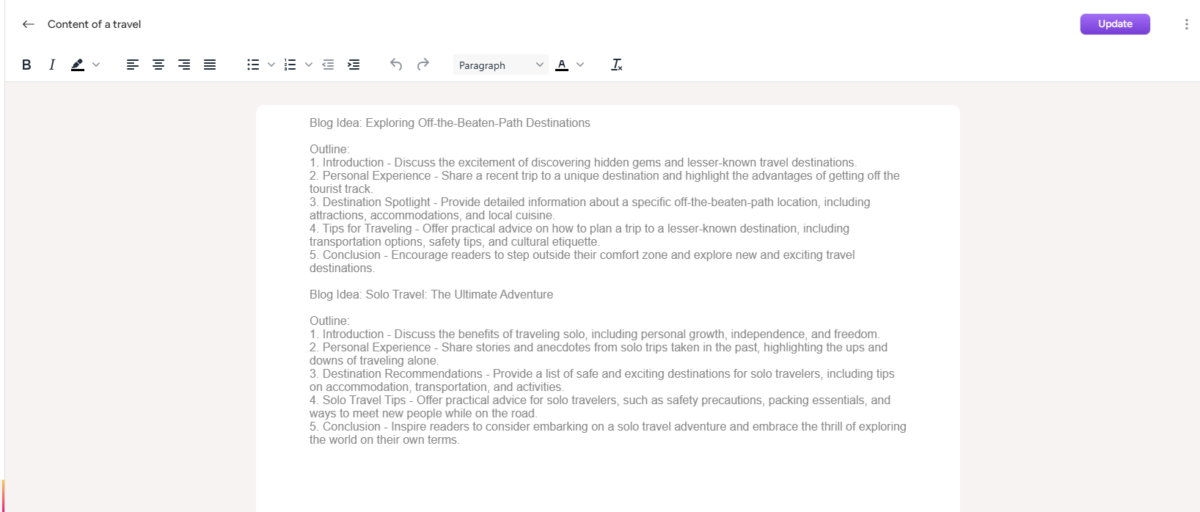Image resolution: width=1200 pixels, height=512 pixels.
Task: Expand bulleted list style options
Action: (x=271, y=65)
